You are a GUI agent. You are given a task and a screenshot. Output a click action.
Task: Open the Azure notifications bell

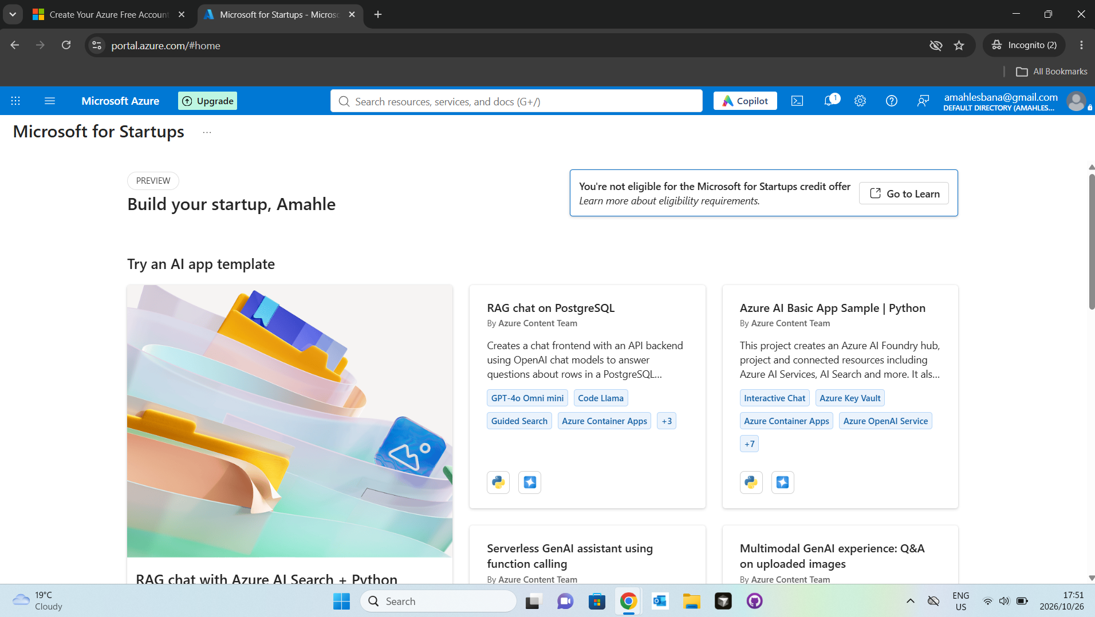click(829, 101)
